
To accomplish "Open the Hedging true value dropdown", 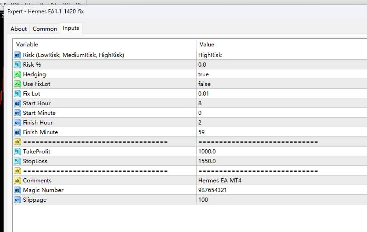I will click(x=282, y=74).
